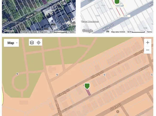
Task: Click the X marker left of the loop road
Action: pyautogui.click(x=17, y=74)
